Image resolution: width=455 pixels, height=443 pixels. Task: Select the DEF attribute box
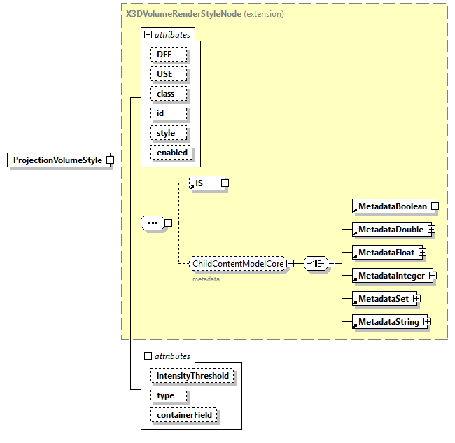[164, 55]
